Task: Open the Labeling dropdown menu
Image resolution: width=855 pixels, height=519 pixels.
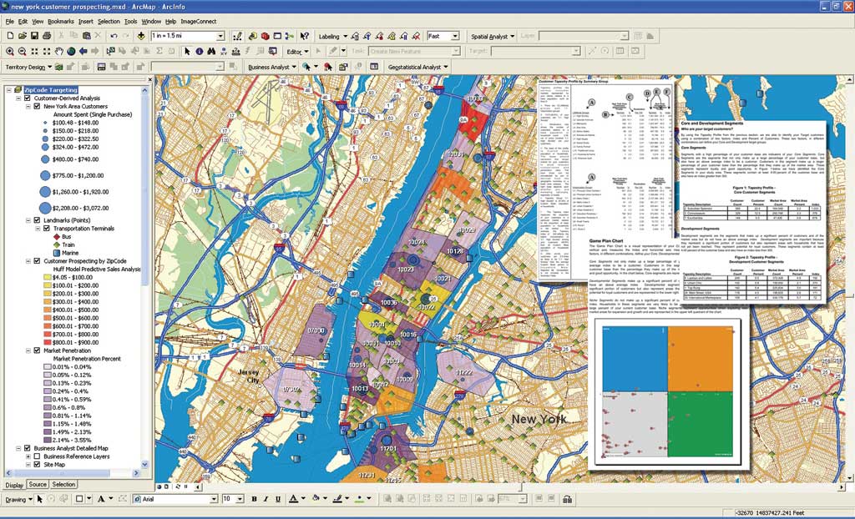Action: tap(332, 37)
